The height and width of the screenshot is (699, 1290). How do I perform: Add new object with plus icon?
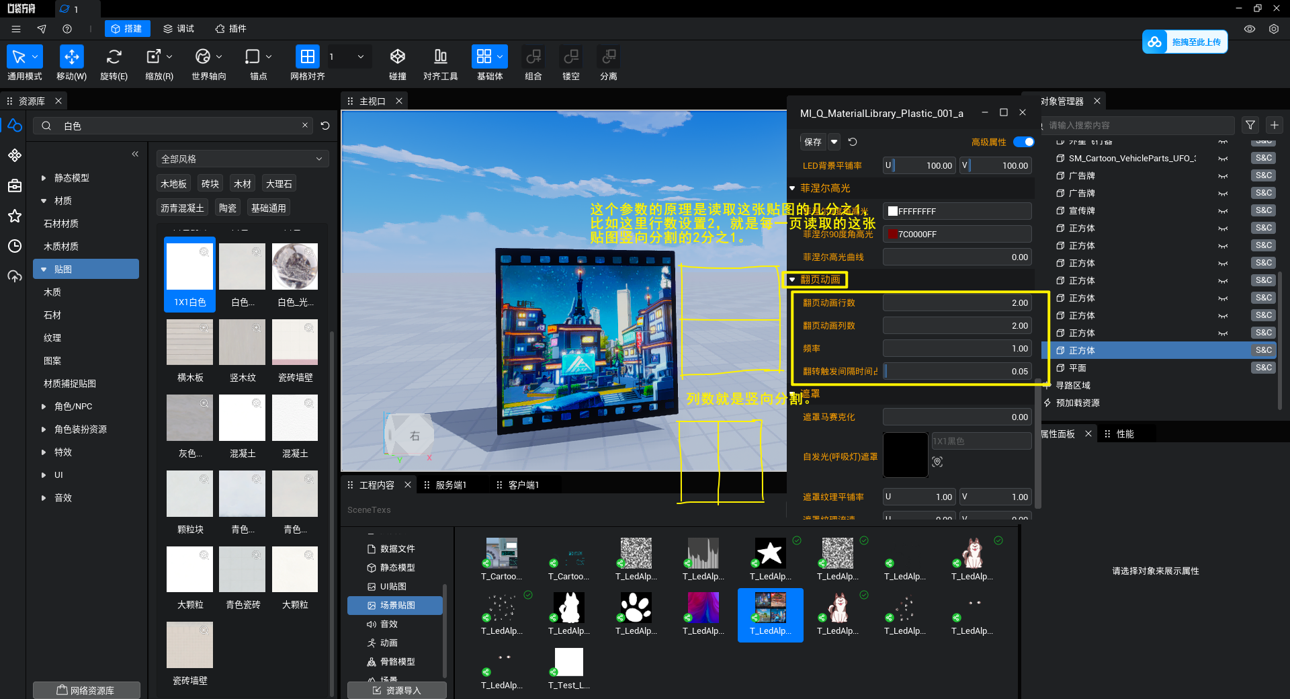(1275, 125)
